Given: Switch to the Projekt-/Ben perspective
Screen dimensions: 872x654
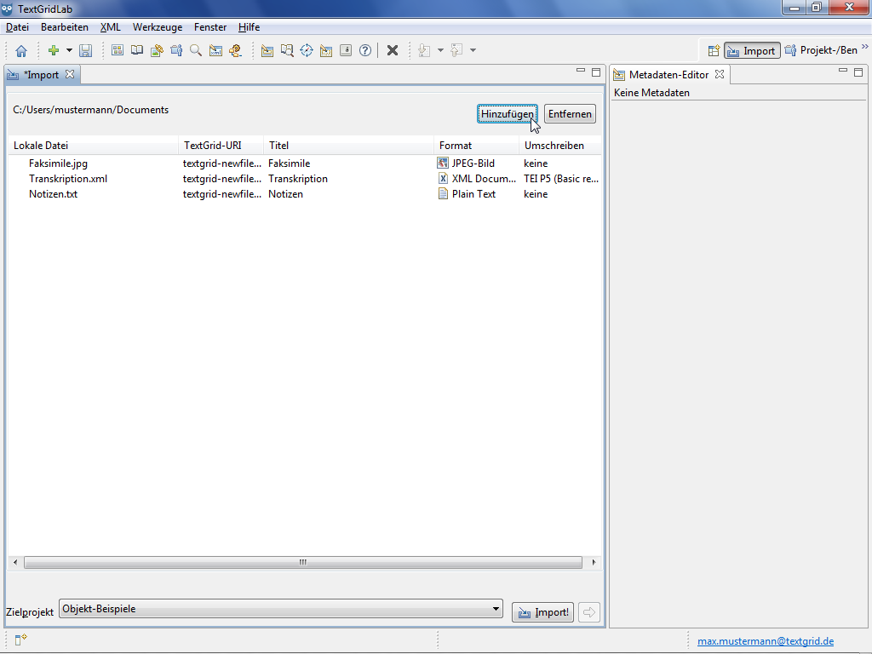Looking at the screenshot, I should click(822, 51).
